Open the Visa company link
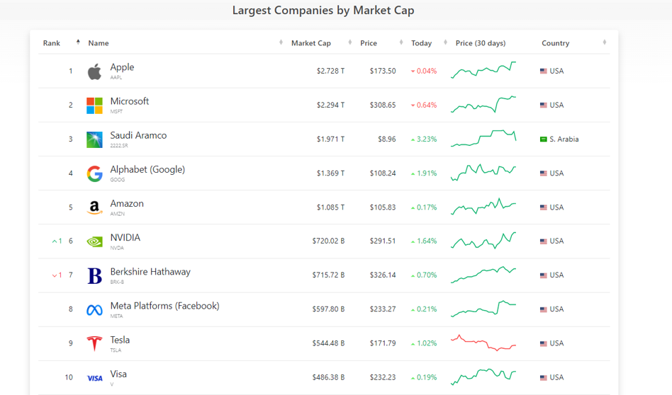 coord(118,374)
